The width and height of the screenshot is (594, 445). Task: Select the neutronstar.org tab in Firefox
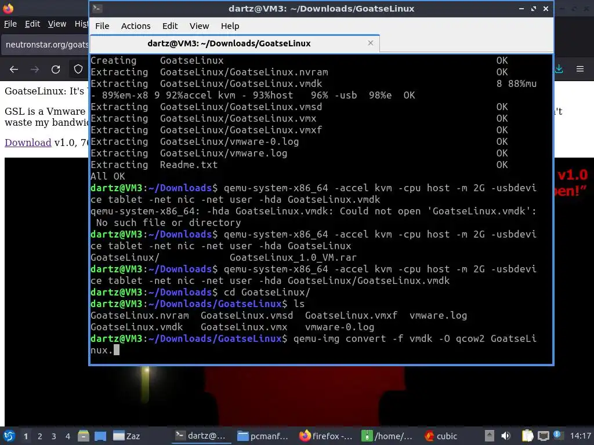point(45,45)
